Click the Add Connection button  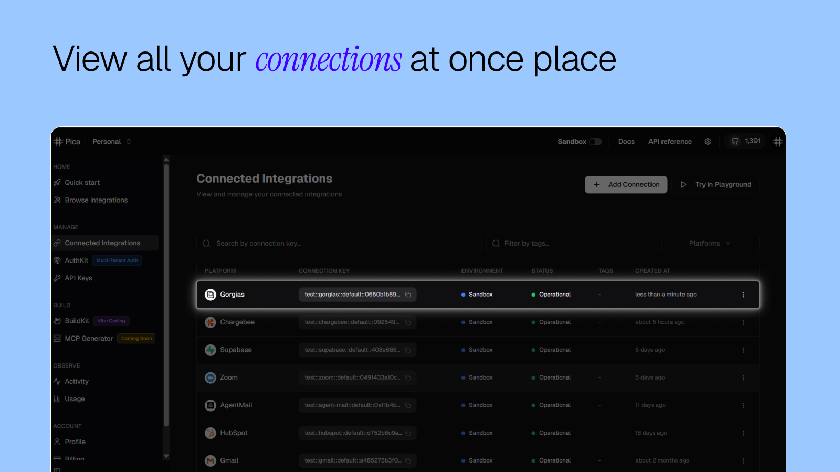(x=626, y=185)
